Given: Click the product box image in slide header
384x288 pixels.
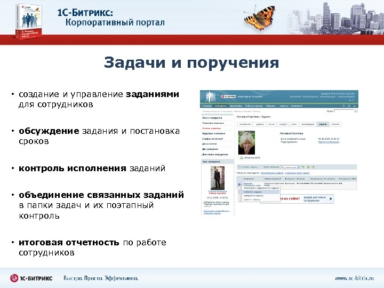Looking at the screenshot, I should coord(29,21).
